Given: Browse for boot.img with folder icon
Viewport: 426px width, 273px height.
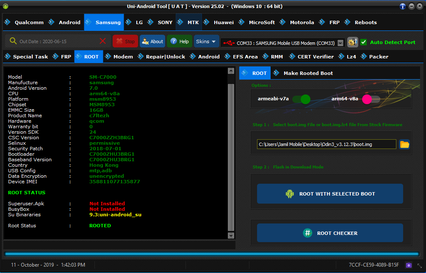Looking at the screenshot, I should point(404,144).
